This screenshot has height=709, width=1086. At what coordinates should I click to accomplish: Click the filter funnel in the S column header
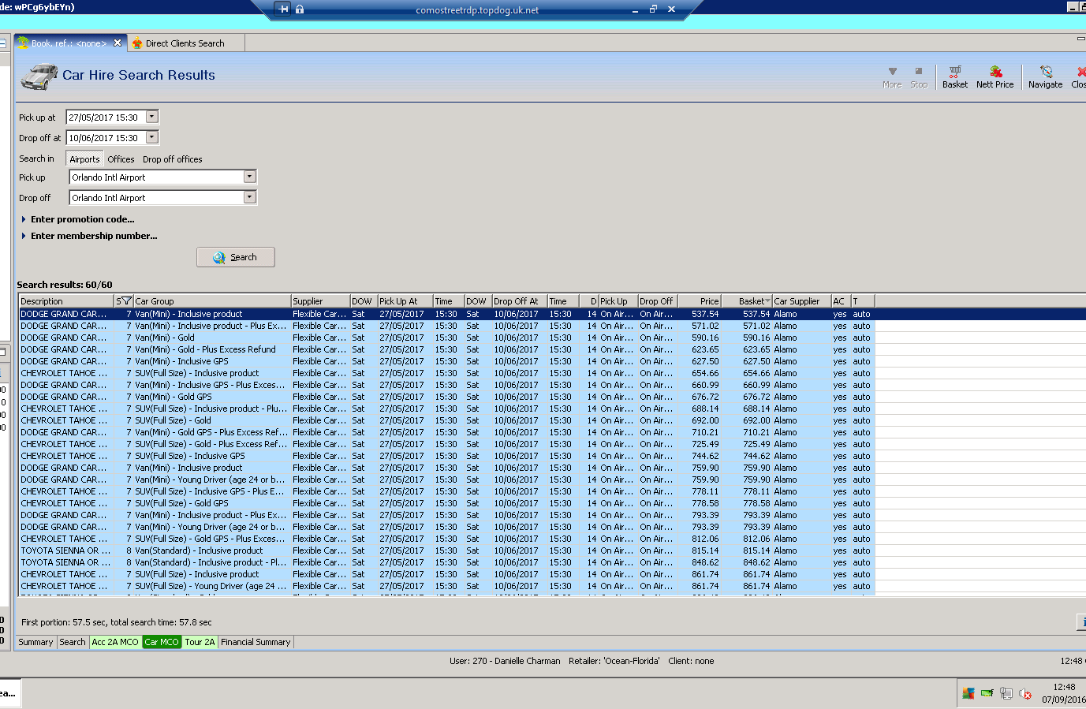(x=125, y=301)
